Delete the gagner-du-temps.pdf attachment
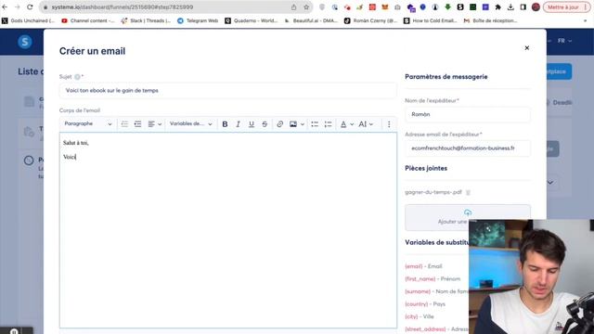Image resolution: width=594 pixels, height=334 pixels. [x=468, y=192]
